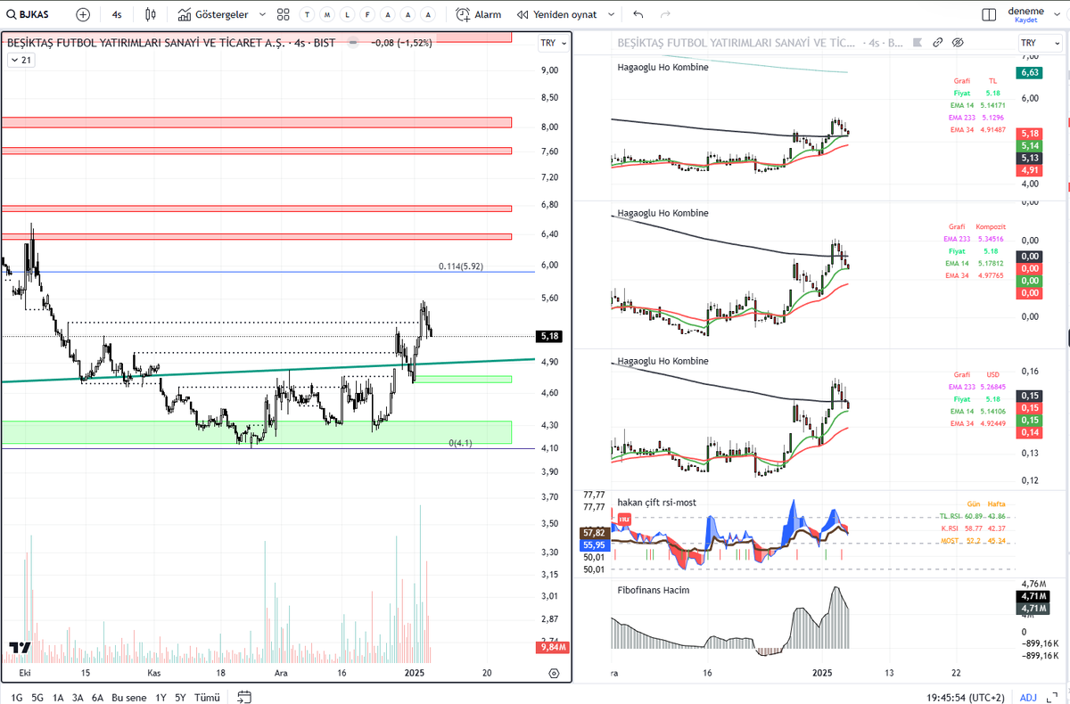
Task: Click the circled T quick button
Action: [x=308, y=14]
